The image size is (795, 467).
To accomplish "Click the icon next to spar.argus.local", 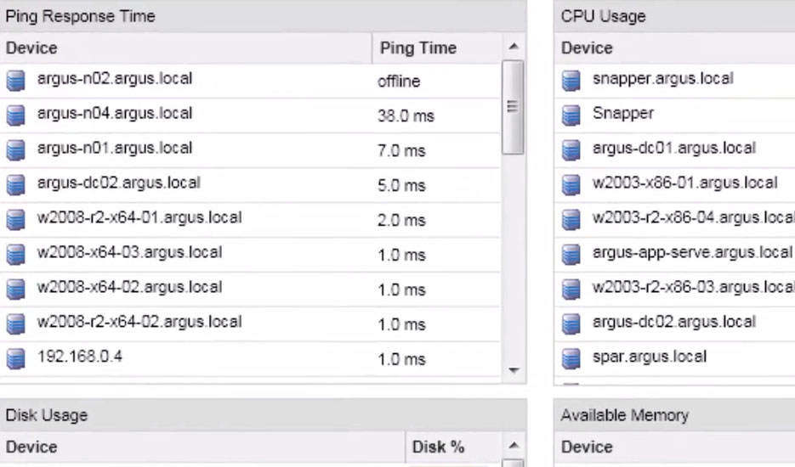I will click(x=572, y=357).
